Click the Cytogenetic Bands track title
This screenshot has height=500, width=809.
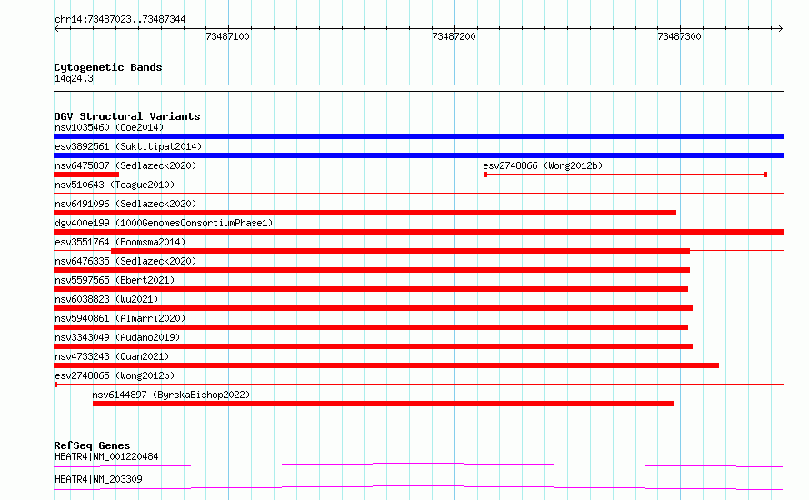click(x=108, y=67)
